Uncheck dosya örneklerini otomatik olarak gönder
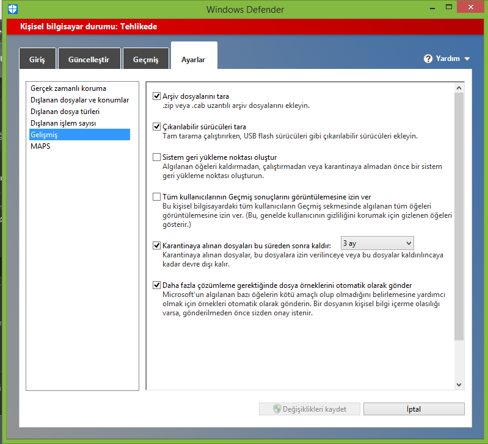488x444 pixels. pos(156,285)
